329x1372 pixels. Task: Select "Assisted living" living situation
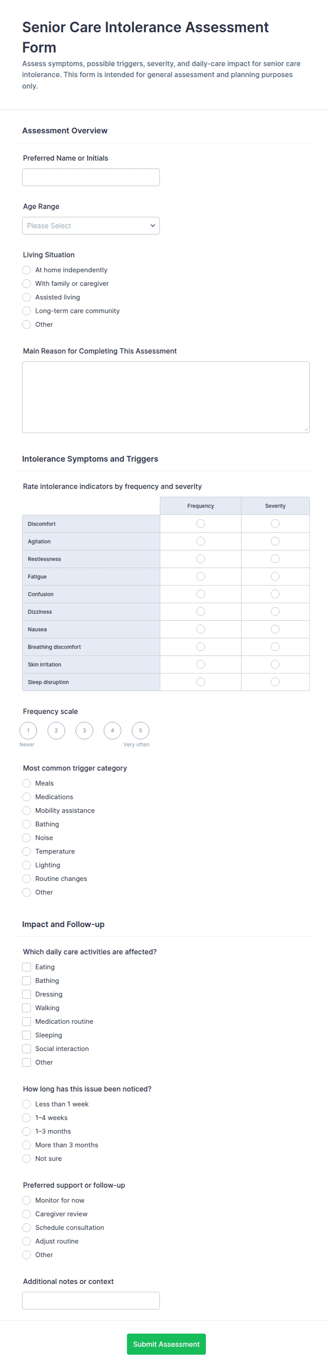(x=27, y=297)
